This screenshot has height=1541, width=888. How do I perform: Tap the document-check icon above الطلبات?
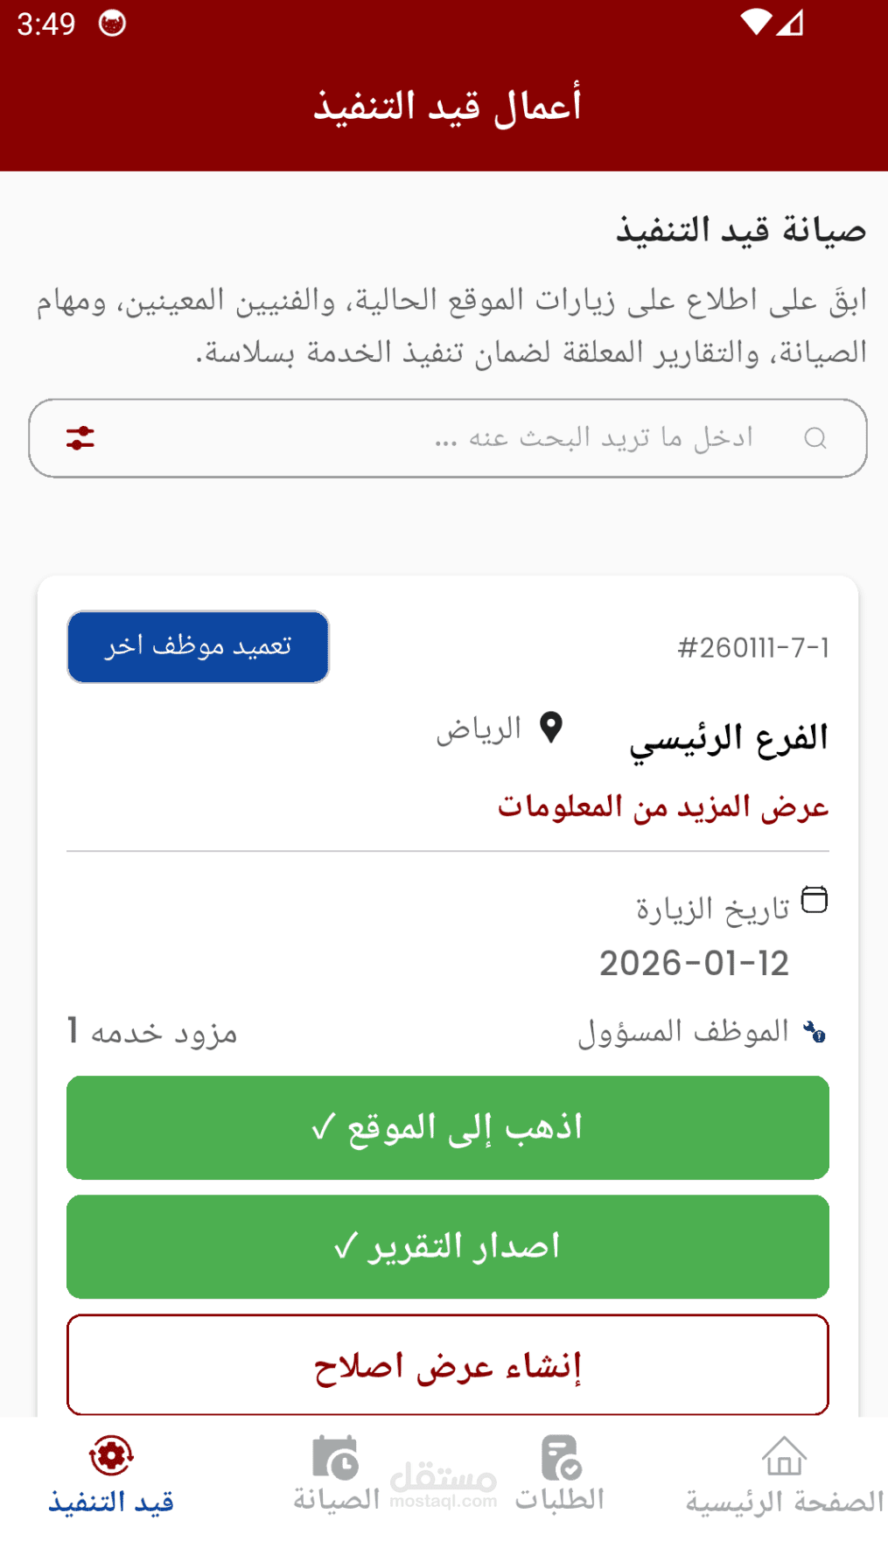click(x=560, y=1457)
